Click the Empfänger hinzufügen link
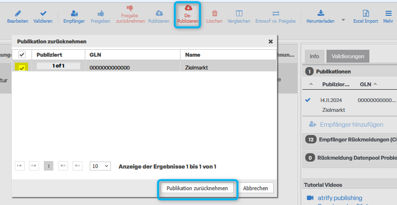Screen dimensions: 397x205 352,125
